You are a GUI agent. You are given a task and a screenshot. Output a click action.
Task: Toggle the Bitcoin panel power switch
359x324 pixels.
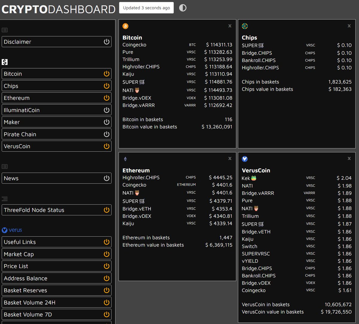(107, 74)
